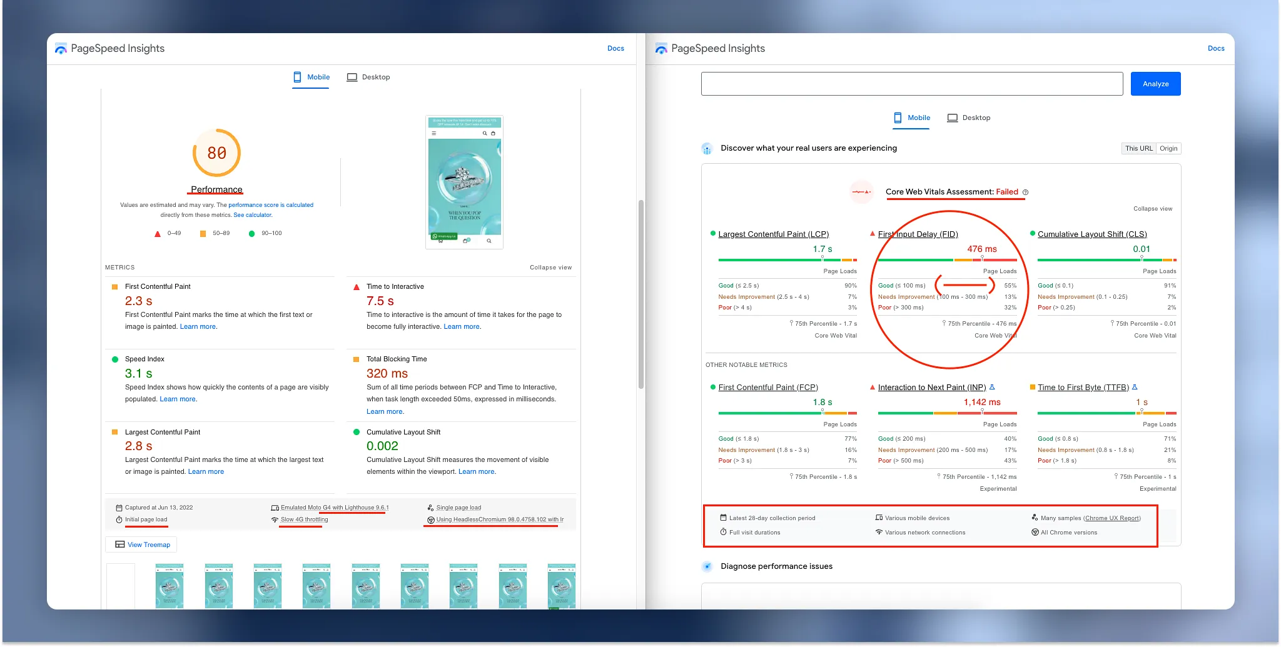Click the experimental flask icon next to TTFB
This screenshot has width=1281, height=647.
tap(1135, 387)
